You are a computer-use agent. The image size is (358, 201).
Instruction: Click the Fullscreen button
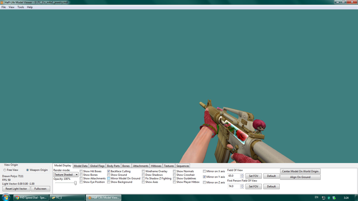pos(41,189)
